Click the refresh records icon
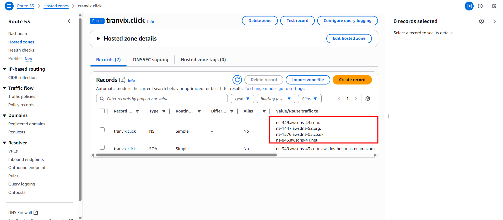 pos(237,80)
